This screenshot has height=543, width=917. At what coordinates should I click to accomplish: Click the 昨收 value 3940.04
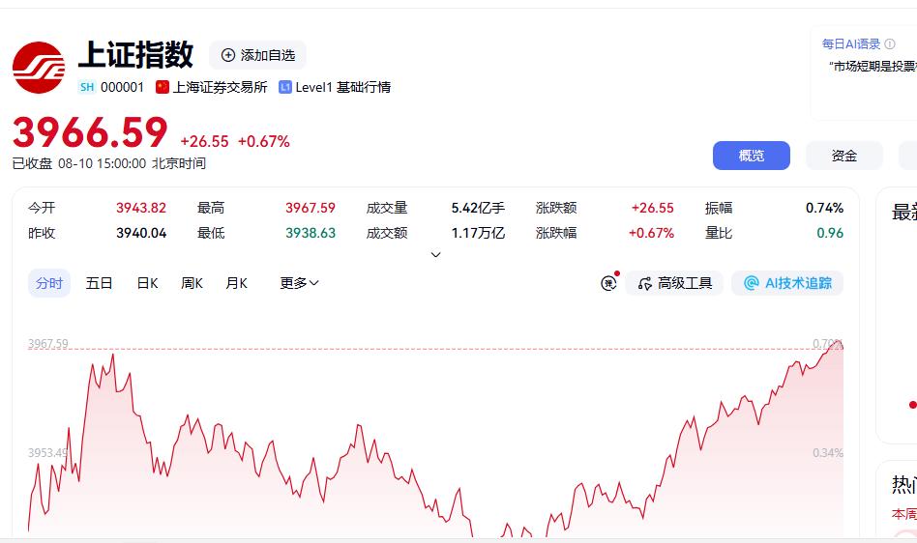[x=141, y=233]
